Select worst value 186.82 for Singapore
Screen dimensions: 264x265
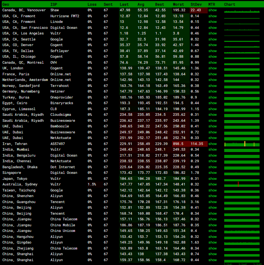179,173
